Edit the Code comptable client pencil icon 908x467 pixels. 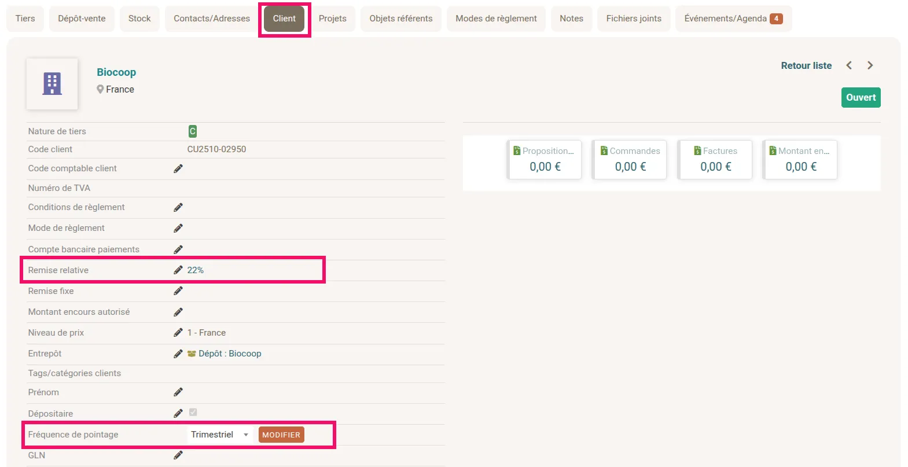tap(178, 168)
